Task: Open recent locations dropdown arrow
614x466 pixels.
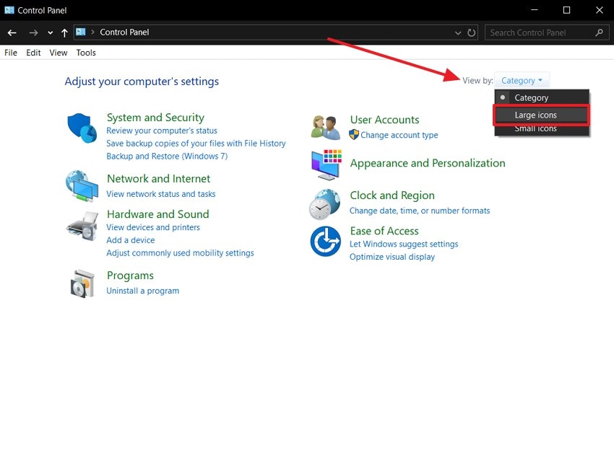Action: tap(50, 33)
